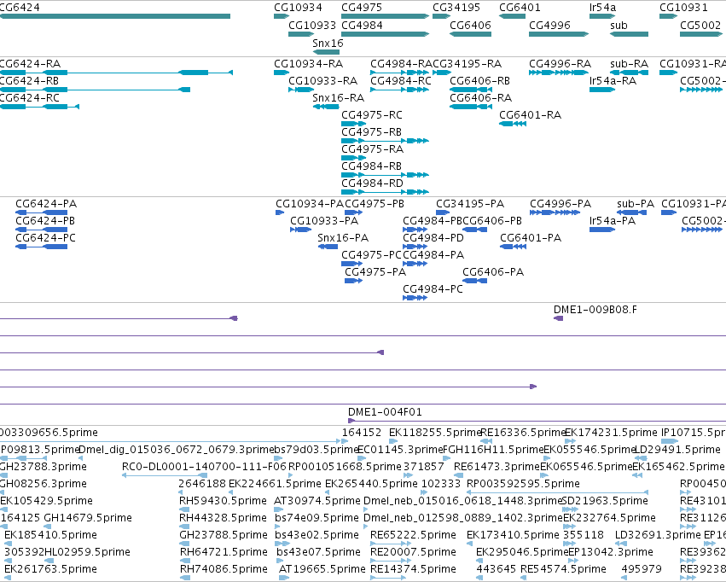Click transcript CG6401-RA

coord(513,124)
